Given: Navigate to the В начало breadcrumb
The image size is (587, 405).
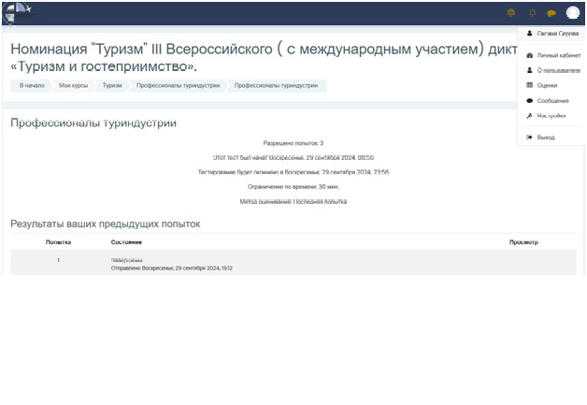Looking at the screenshot, I should [32, 85].
